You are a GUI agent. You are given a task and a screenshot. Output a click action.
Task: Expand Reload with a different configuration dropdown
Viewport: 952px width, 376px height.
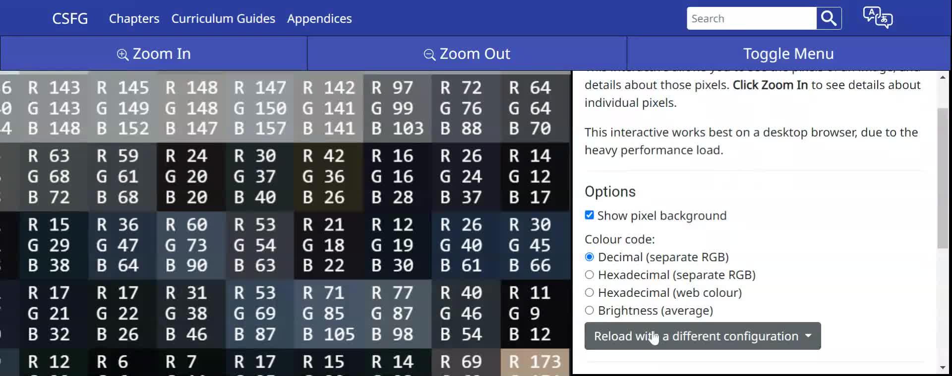702,336
